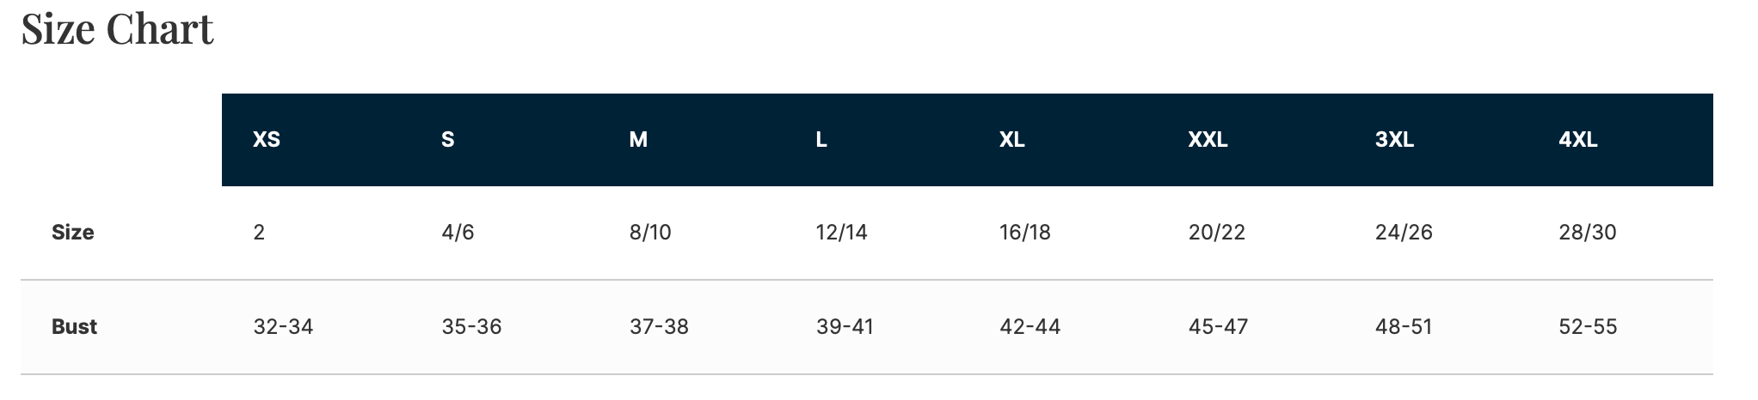Click size value 16/18
The height and width of the screenshot is (400, 1758).
tap(1025, 233)
